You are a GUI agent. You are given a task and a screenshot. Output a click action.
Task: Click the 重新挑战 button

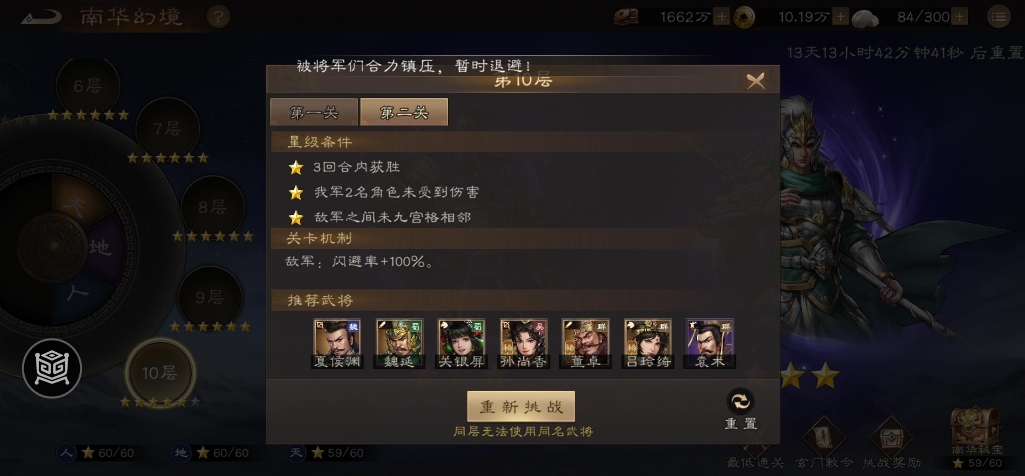(521, 407)
